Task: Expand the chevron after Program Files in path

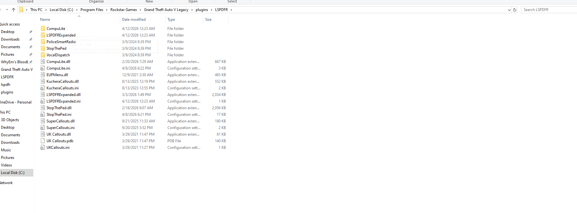Action: tap(107, 10)
